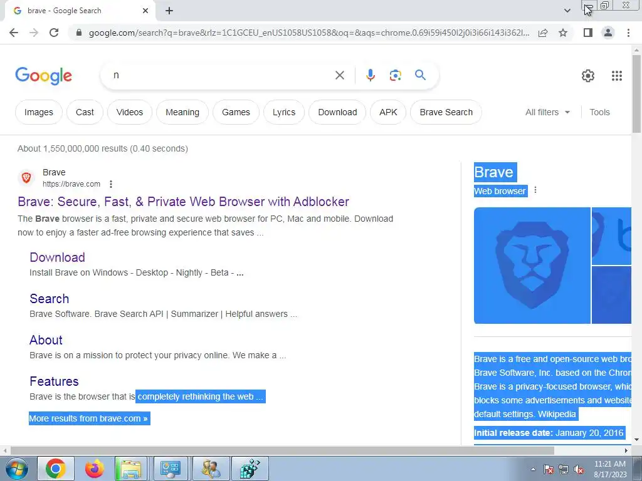Click the Chrome taskbar icon

tap(56, 468)
